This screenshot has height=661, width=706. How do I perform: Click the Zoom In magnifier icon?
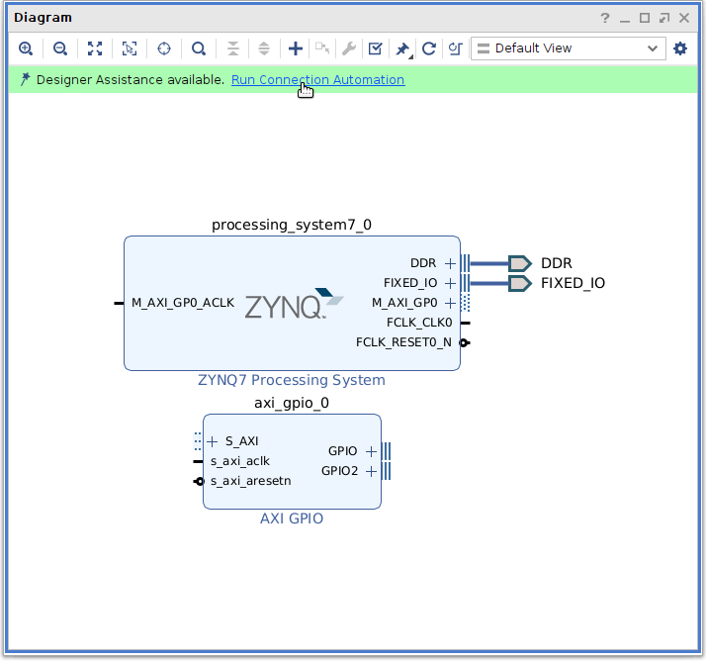26,48
